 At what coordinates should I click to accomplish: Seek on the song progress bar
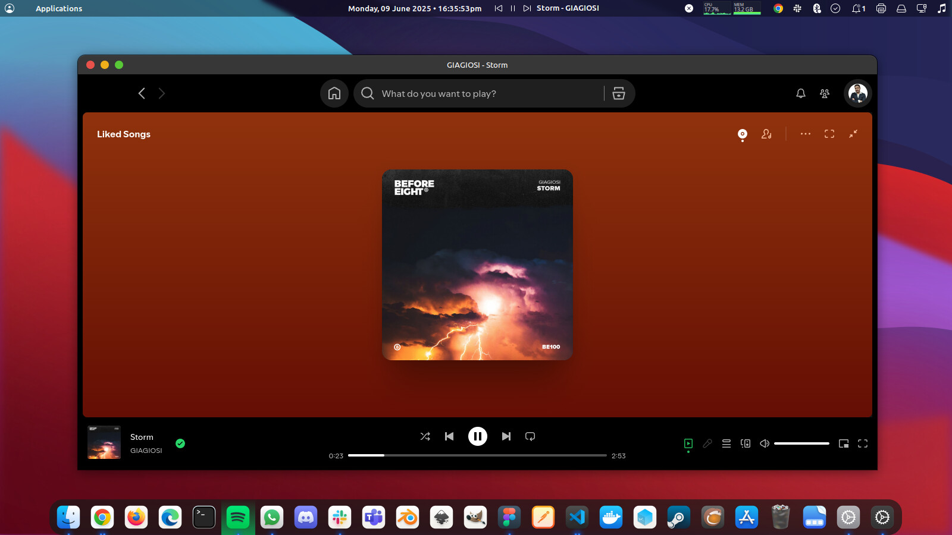pos(477,455)
